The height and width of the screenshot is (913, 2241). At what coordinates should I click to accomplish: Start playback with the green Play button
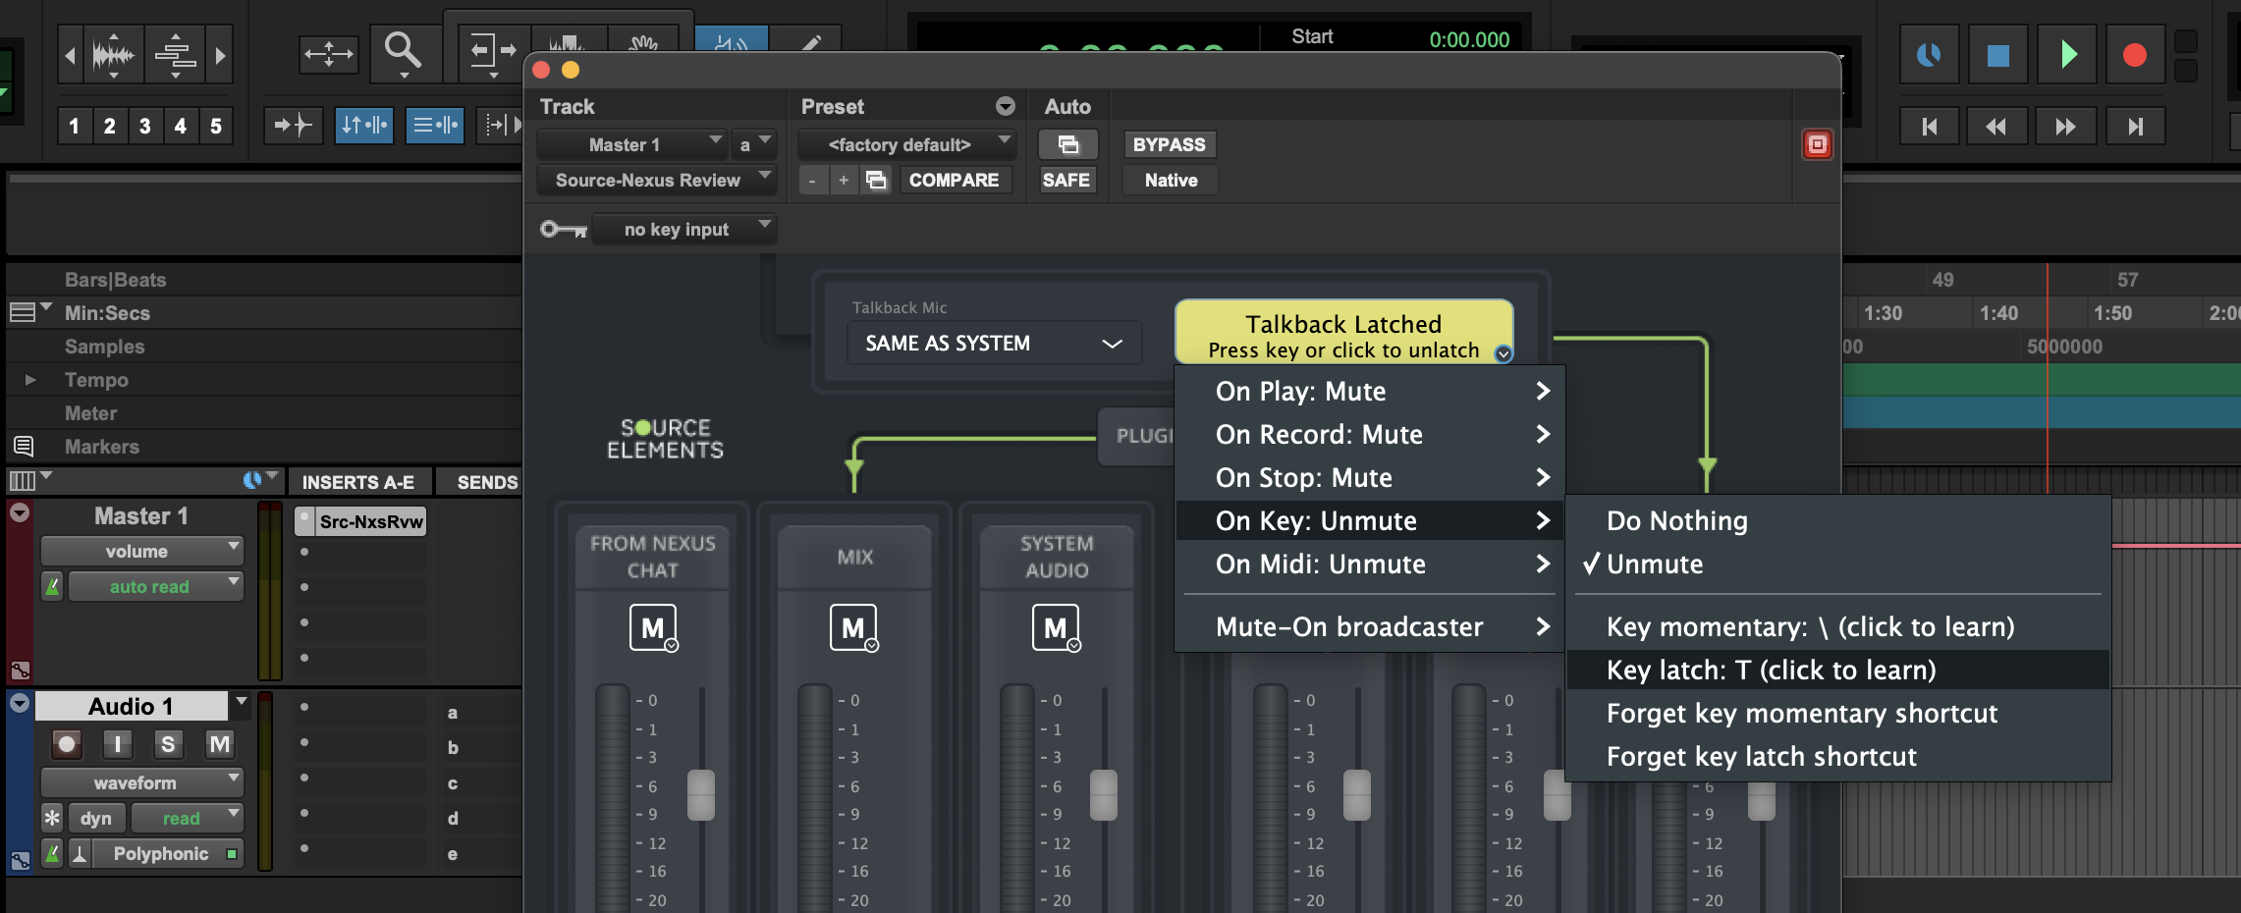tap(2067, 54)
